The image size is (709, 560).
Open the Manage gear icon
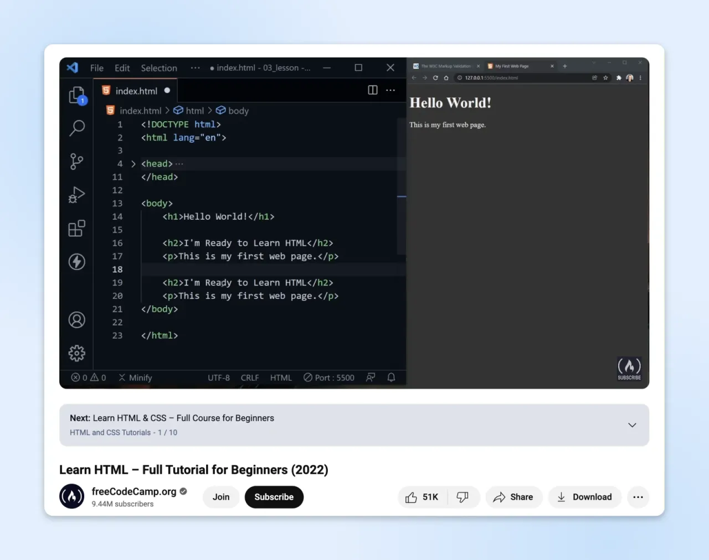pos(77,353)
